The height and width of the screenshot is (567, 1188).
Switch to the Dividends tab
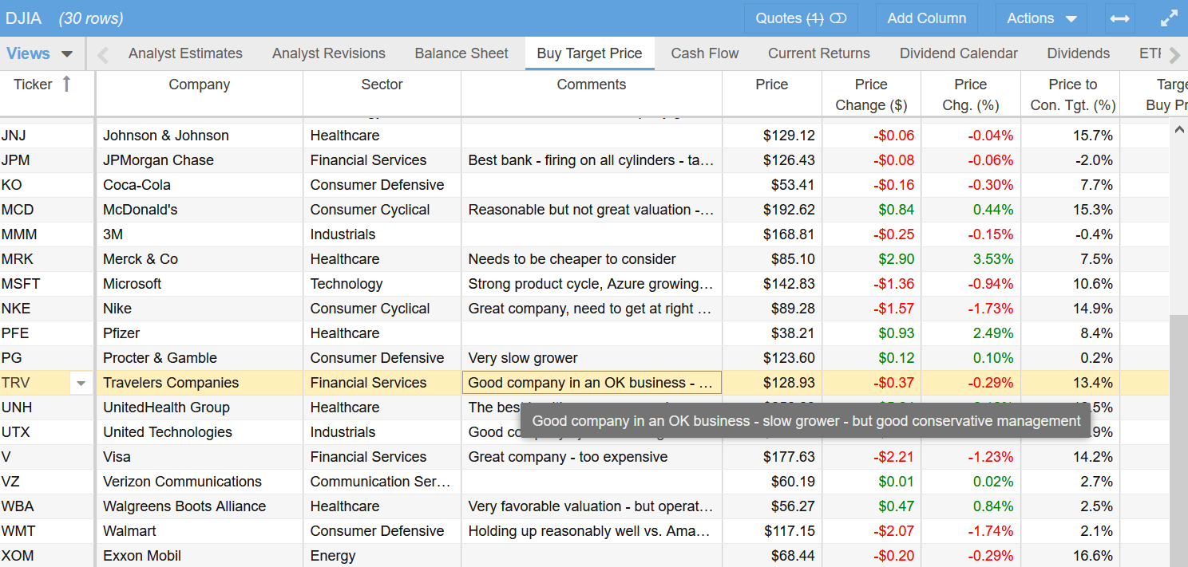(1079, 53)
